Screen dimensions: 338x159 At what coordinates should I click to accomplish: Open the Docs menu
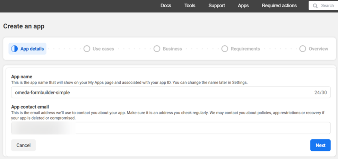166,6
